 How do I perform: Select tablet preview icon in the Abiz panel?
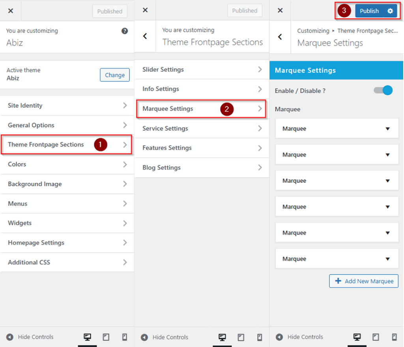(x=106, y=337)
